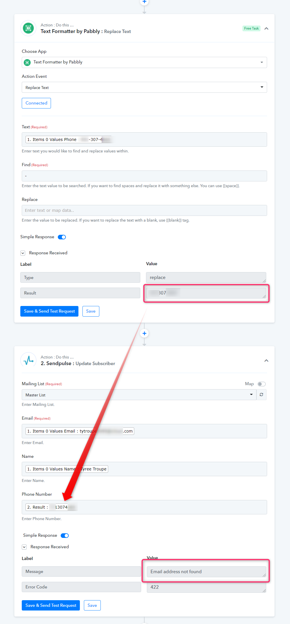The image size is (290, 624).
Task: Refresh the Mailing List options
Action: [x=261, y=395]
